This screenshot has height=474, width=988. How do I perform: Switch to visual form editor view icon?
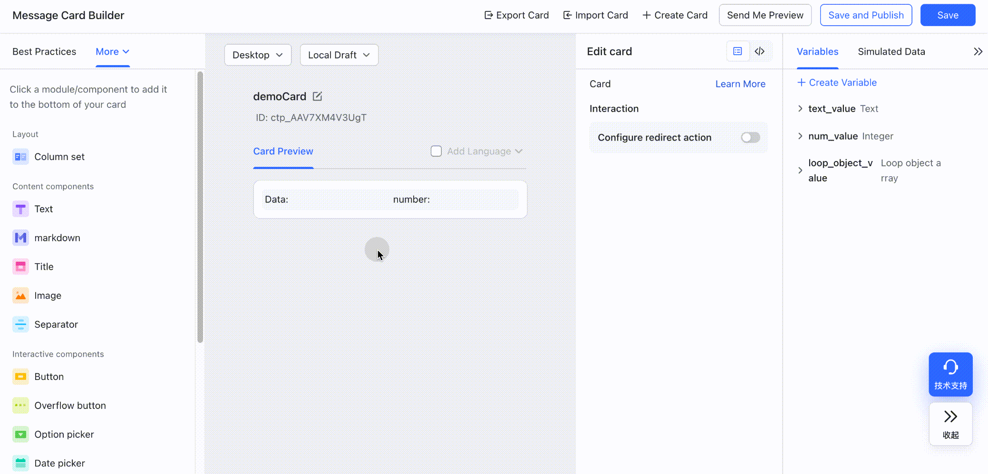pyautogui.click(x=737, y=51)
